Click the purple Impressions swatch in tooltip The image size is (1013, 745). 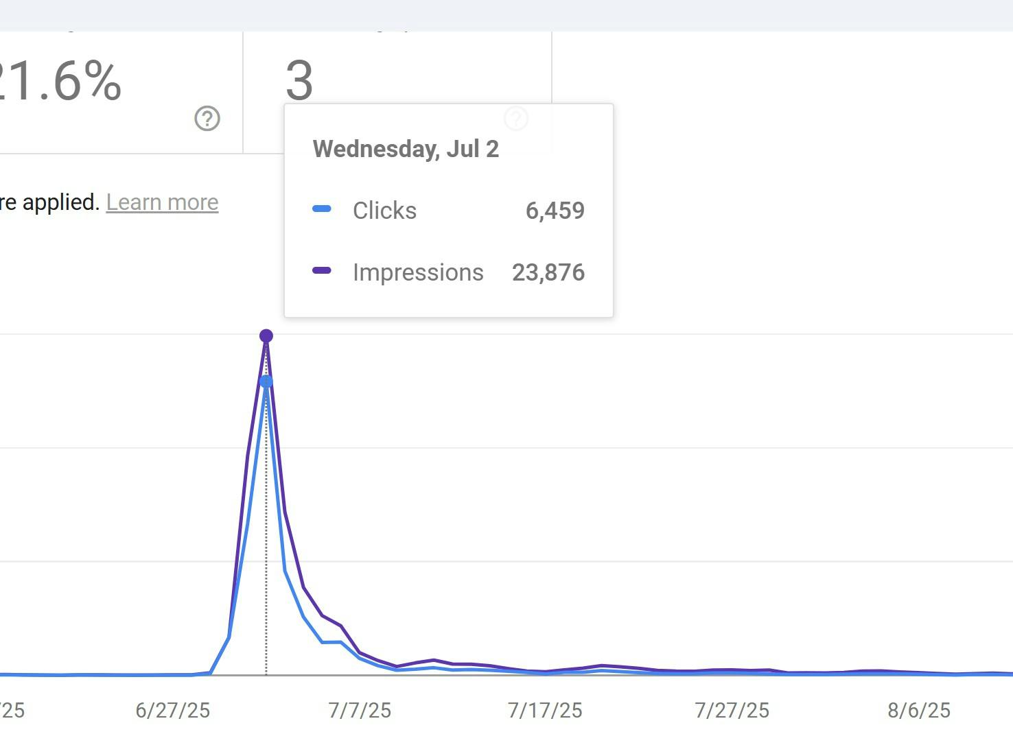(x=322, y=271)
